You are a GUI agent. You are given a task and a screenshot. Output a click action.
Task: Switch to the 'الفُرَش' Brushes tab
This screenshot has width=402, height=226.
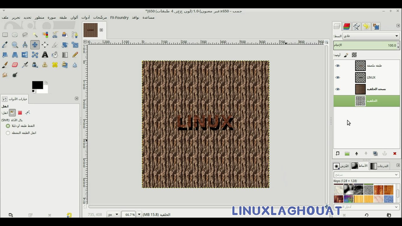click(341, 166)
